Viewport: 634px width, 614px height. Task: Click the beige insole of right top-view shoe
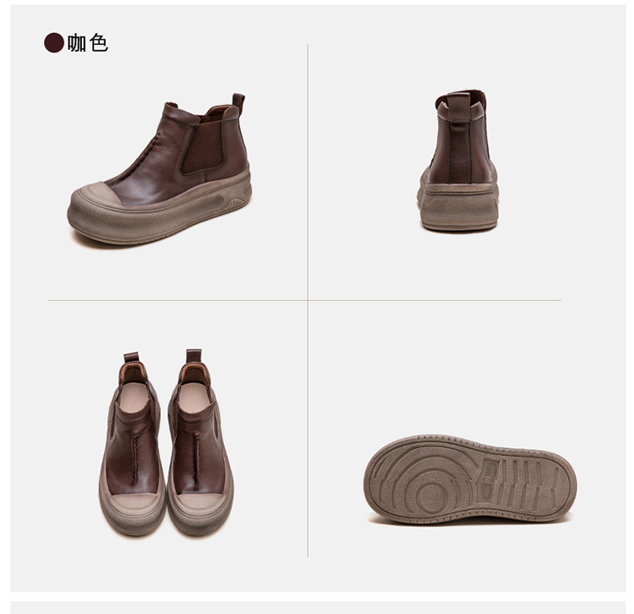click(195, 397)
